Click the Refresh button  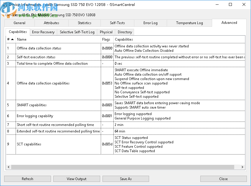click(27, 179)
